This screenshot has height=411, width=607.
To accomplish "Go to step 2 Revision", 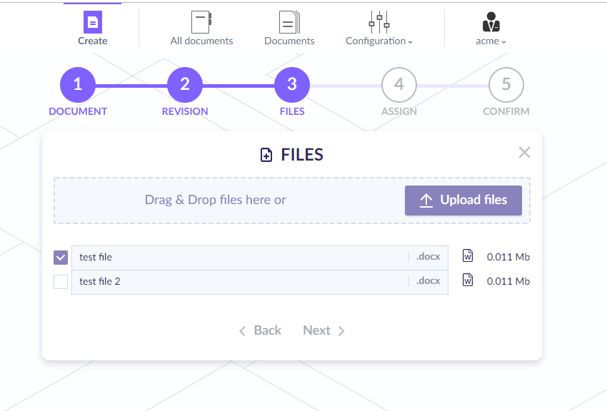I will 185,85.
